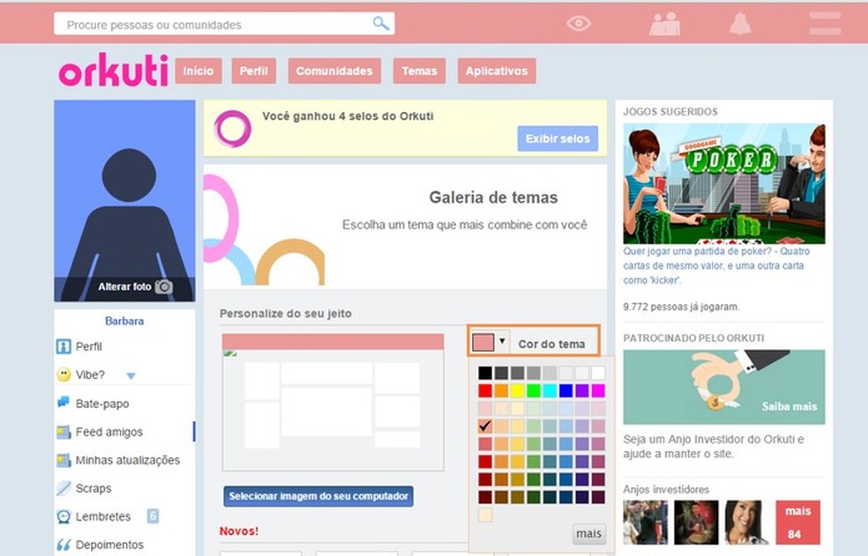Click the profile avatar silhouette picture
Screen dimensions: 868x556
coord(124,200)
